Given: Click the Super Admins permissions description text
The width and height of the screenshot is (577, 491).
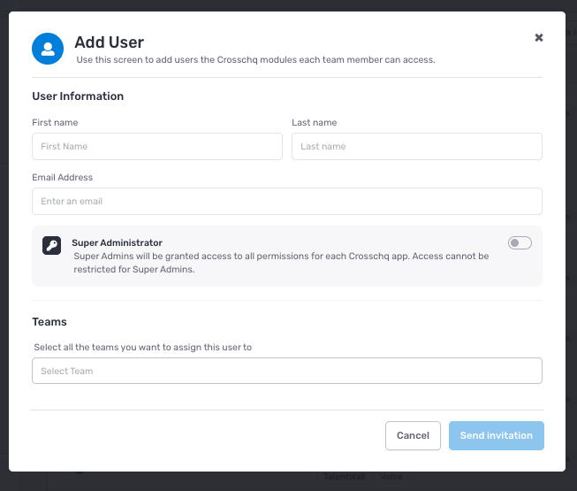Looking at the screenshot, I should click(x=281, y=263).
